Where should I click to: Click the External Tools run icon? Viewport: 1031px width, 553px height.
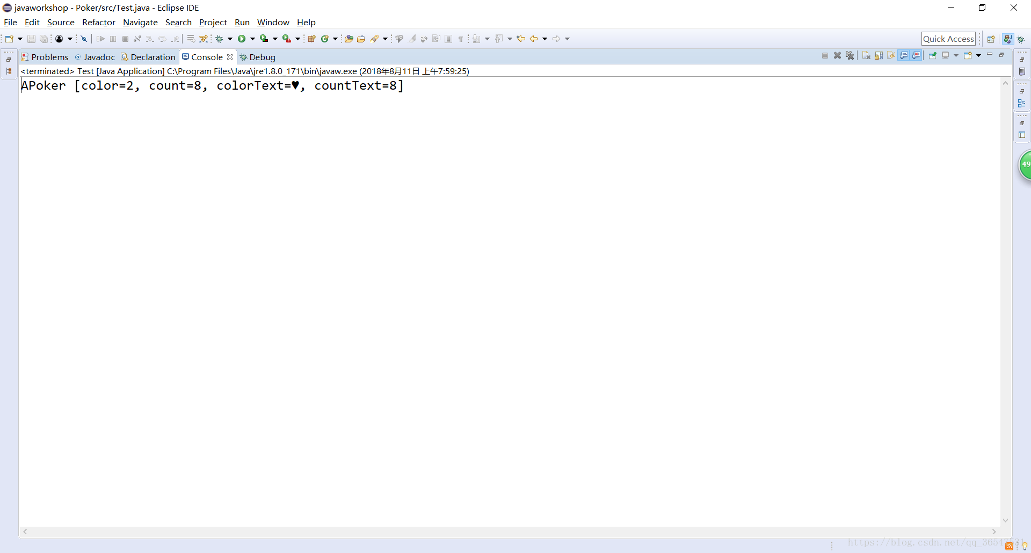pos(286,39)
